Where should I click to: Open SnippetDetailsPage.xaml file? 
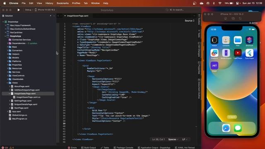26,104
